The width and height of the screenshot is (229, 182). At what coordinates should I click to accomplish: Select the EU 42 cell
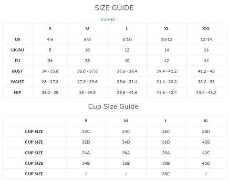pos(167,61)
